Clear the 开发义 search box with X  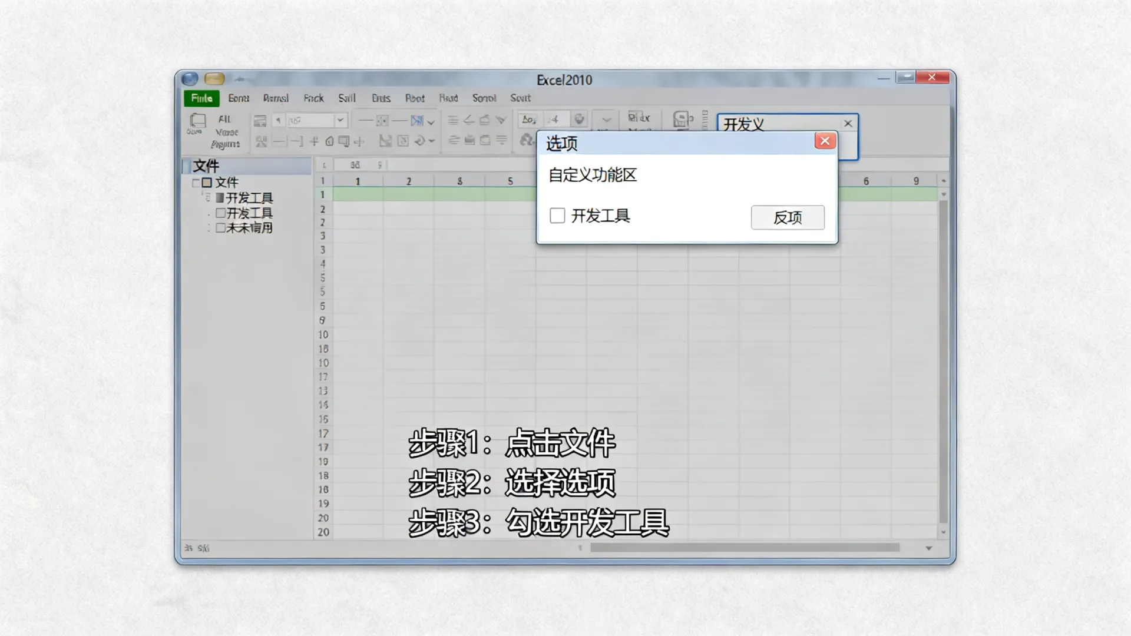point(848,124)
